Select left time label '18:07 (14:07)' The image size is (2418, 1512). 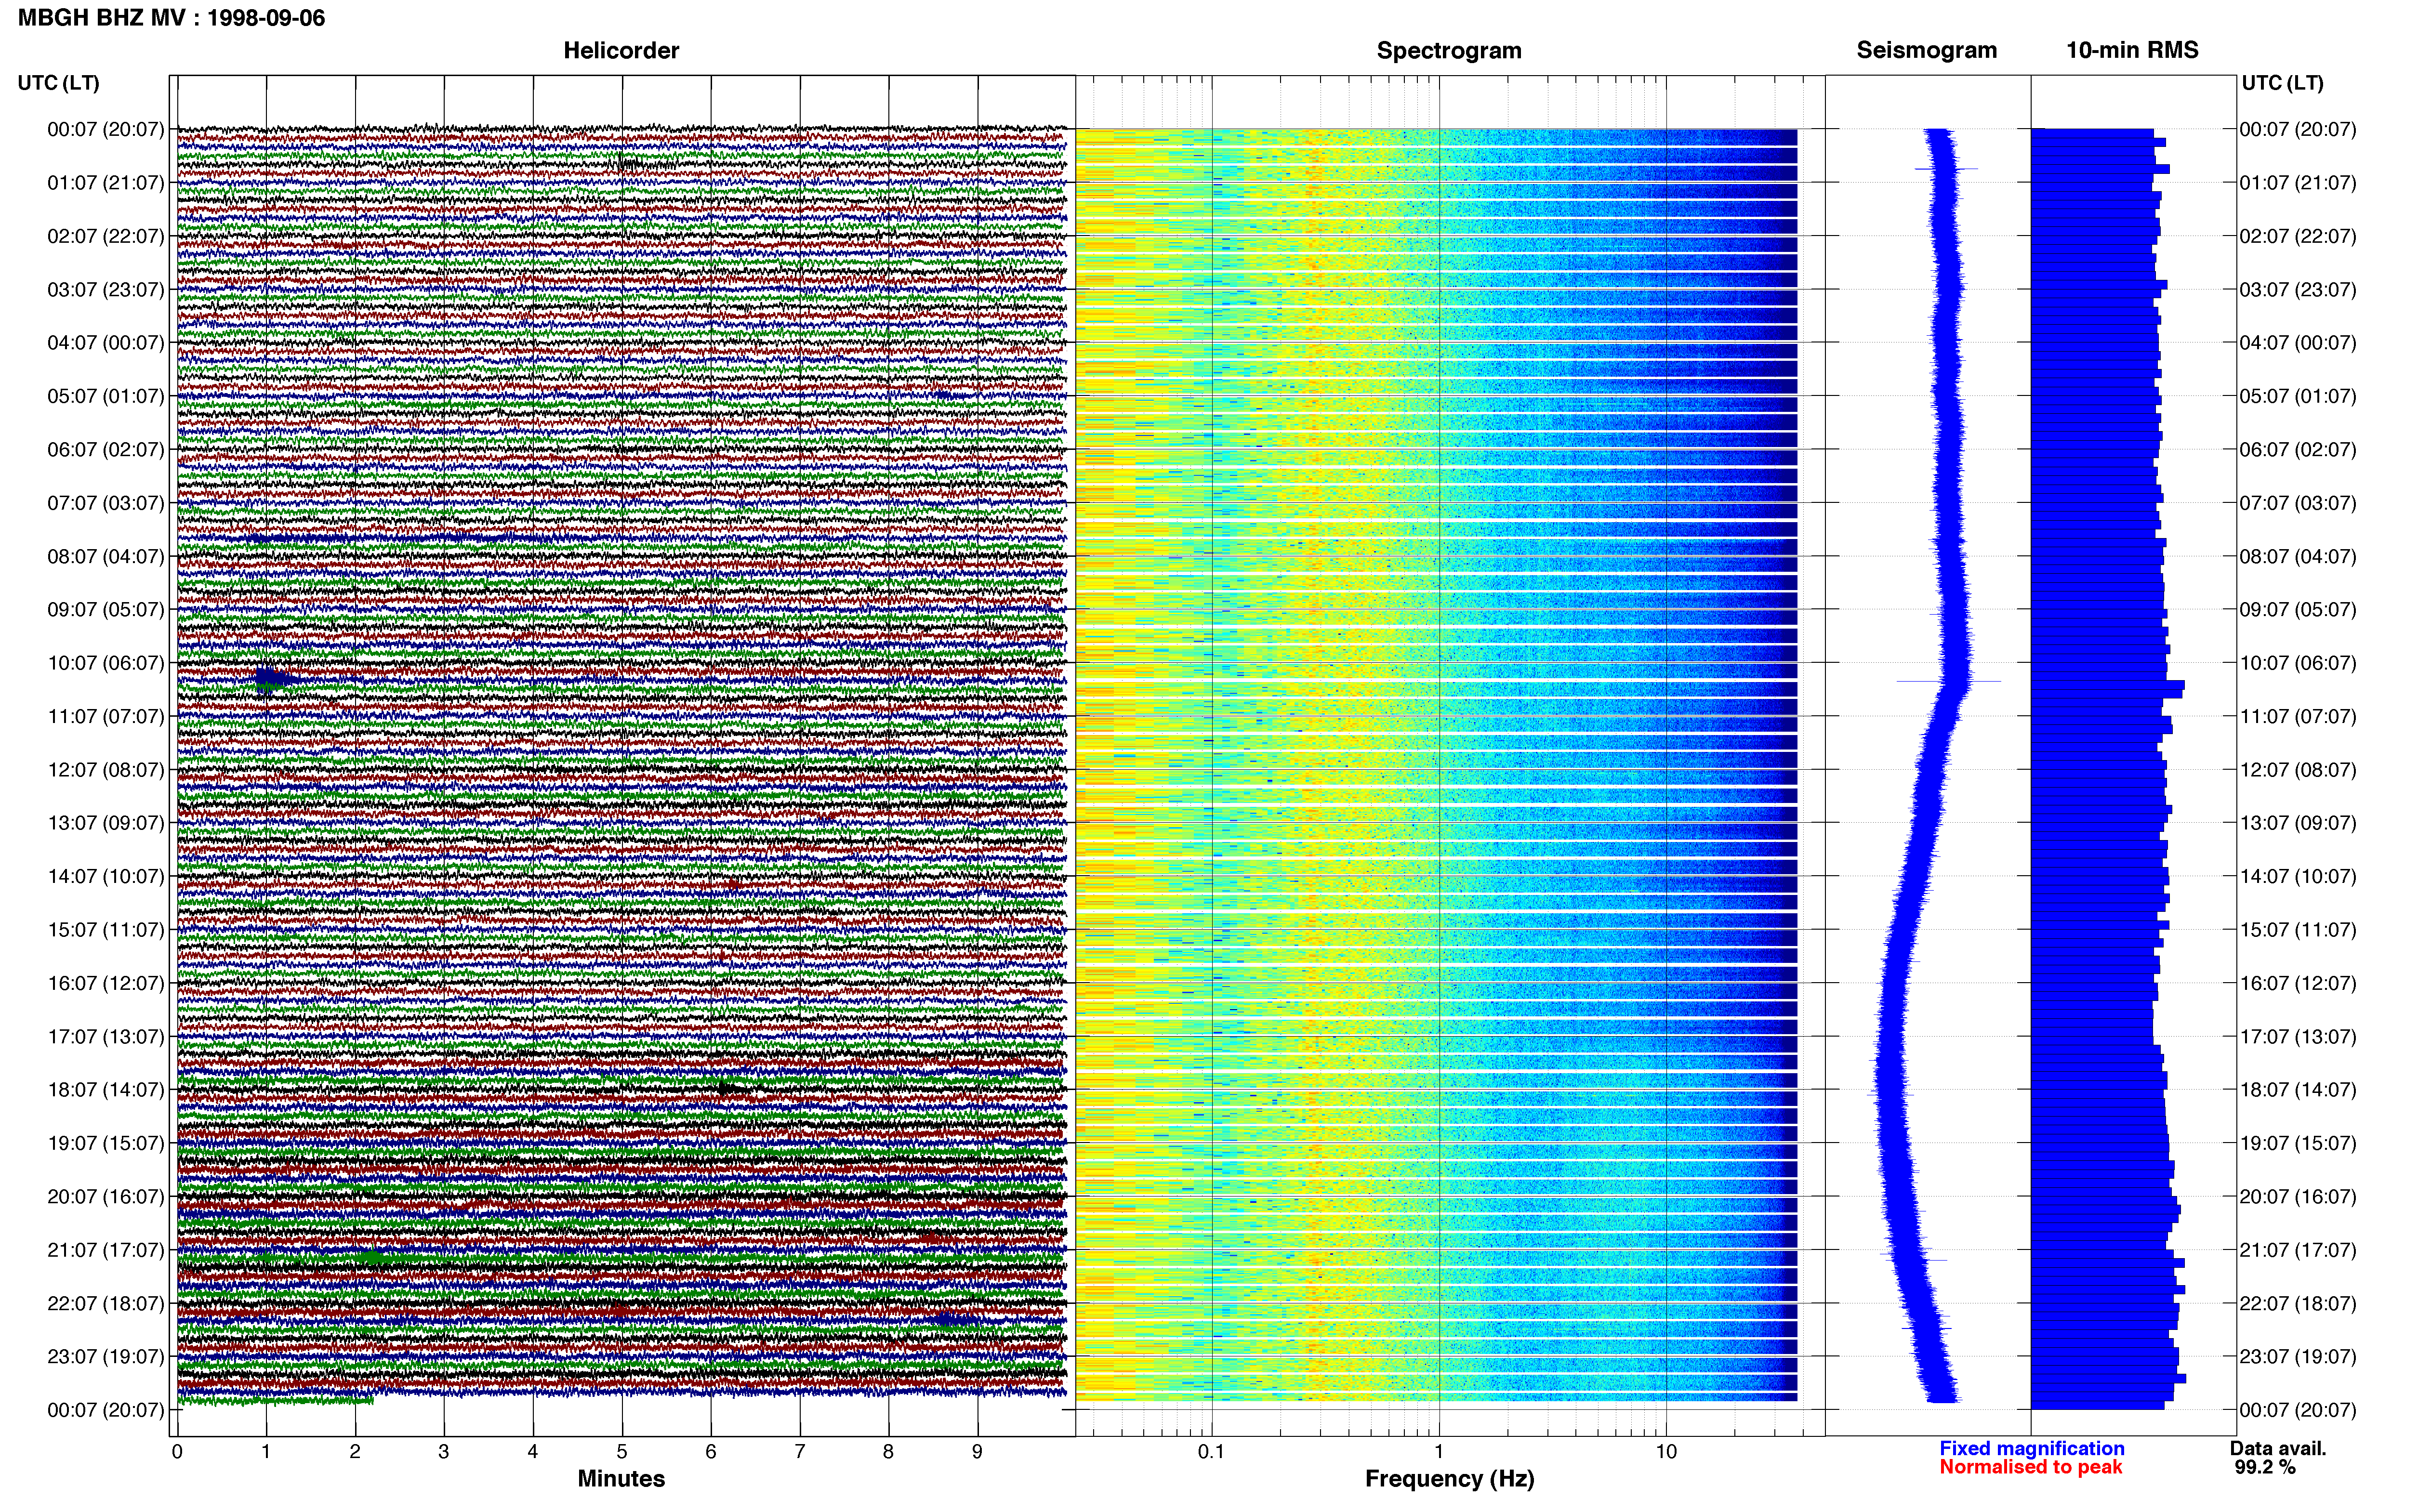[x=105, y=1090]
